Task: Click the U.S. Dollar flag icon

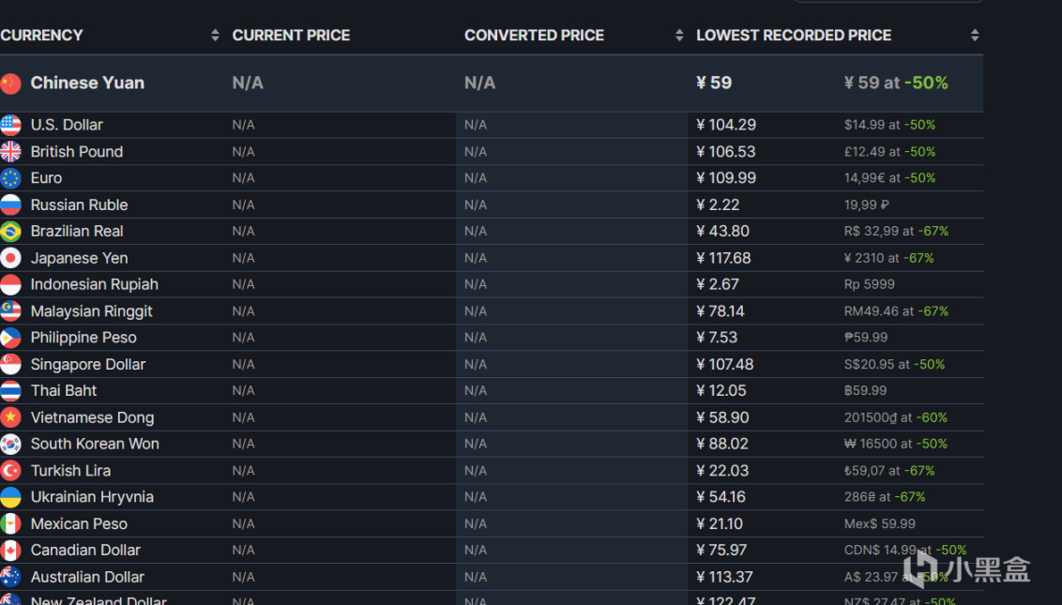Action: 10,125
